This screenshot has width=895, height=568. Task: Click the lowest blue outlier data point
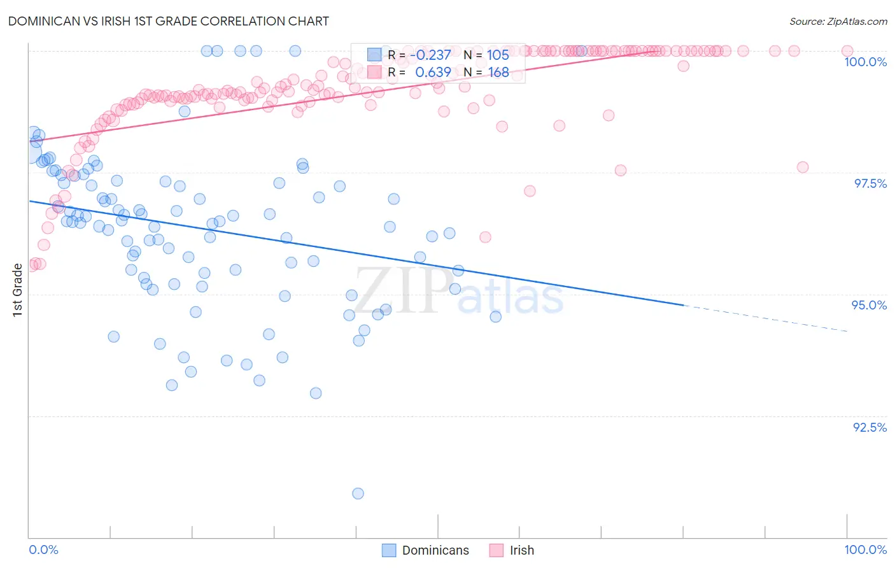(x=358, y=493)
